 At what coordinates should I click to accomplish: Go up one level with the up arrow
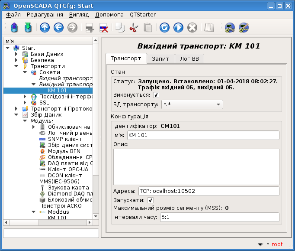(45, 28)
